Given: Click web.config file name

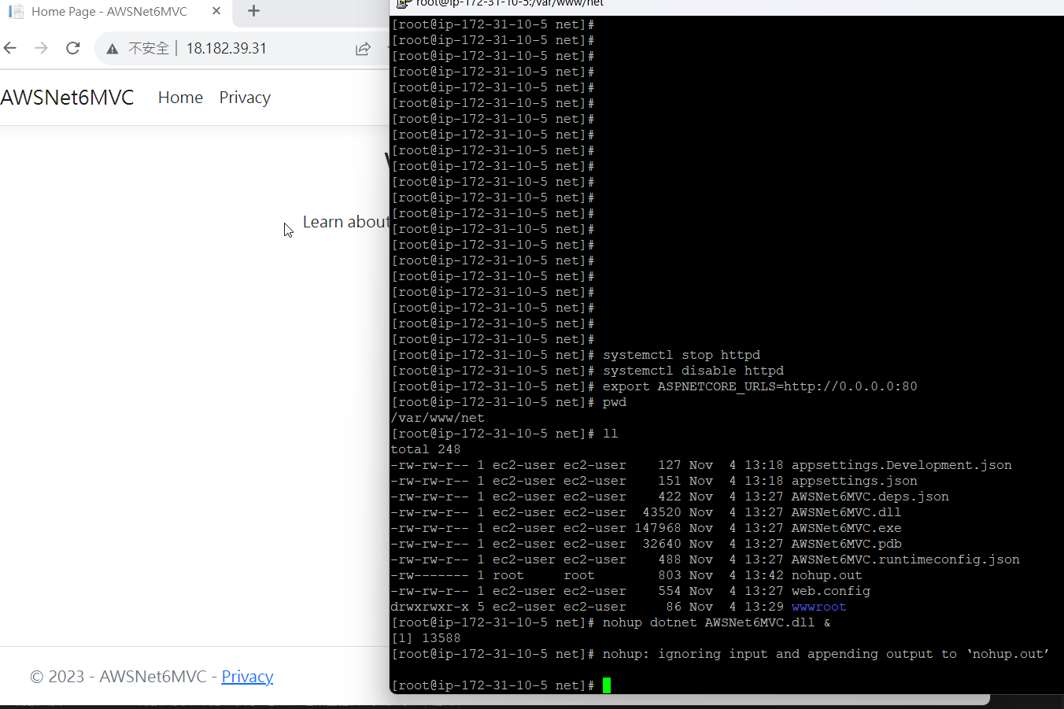Looking at the screenshot, I should [x=831, y=591].
